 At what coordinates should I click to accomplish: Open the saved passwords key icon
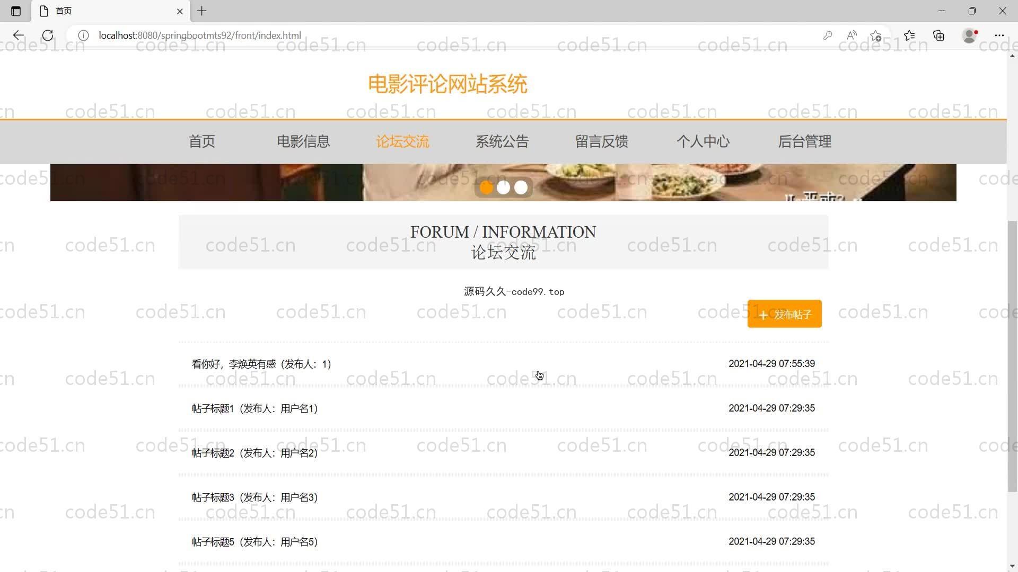[x=828, y=35]
